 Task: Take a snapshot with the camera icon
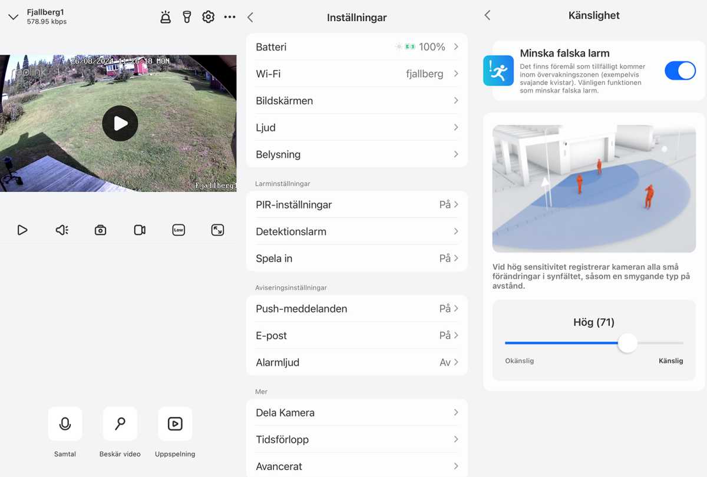101,230
